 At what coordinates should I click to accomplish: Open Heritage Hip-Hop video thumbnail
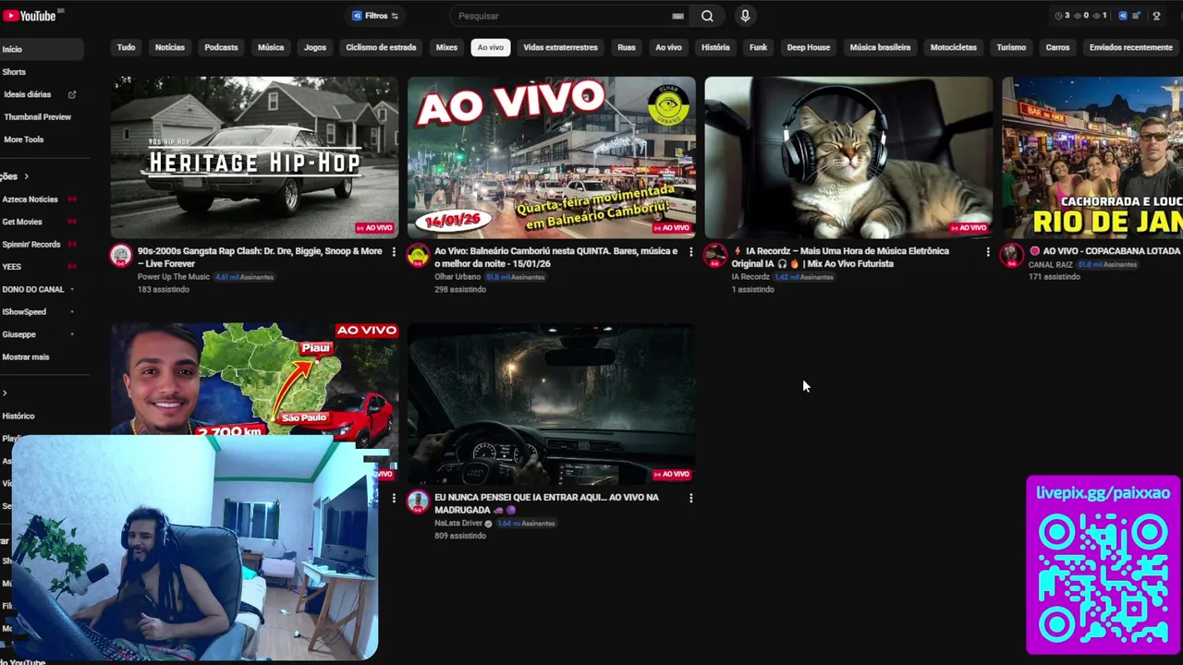(x=254, y=157)
